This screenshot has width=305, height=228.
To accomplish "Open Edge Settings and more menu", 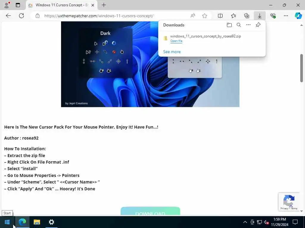I will point(286,16).
